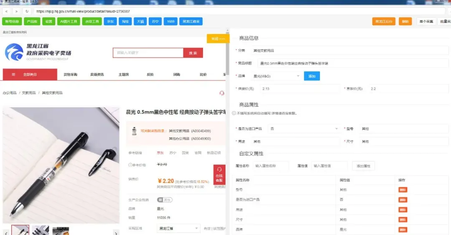This screenshot has height=235, width=451.
Task: Open the 新品证明 reference link
Action: pyautogui.click(x=214, y=153)
